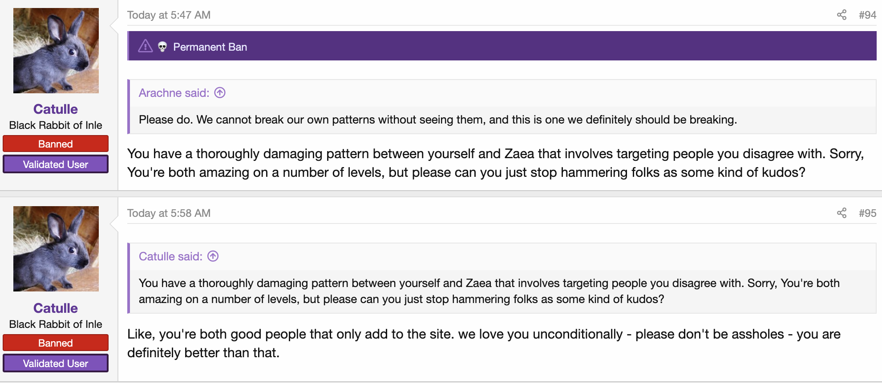Viewport: 882px width, 383px height.
Task: Click Catulle's rabbit avatar in post #94
Action: [56, 51]
